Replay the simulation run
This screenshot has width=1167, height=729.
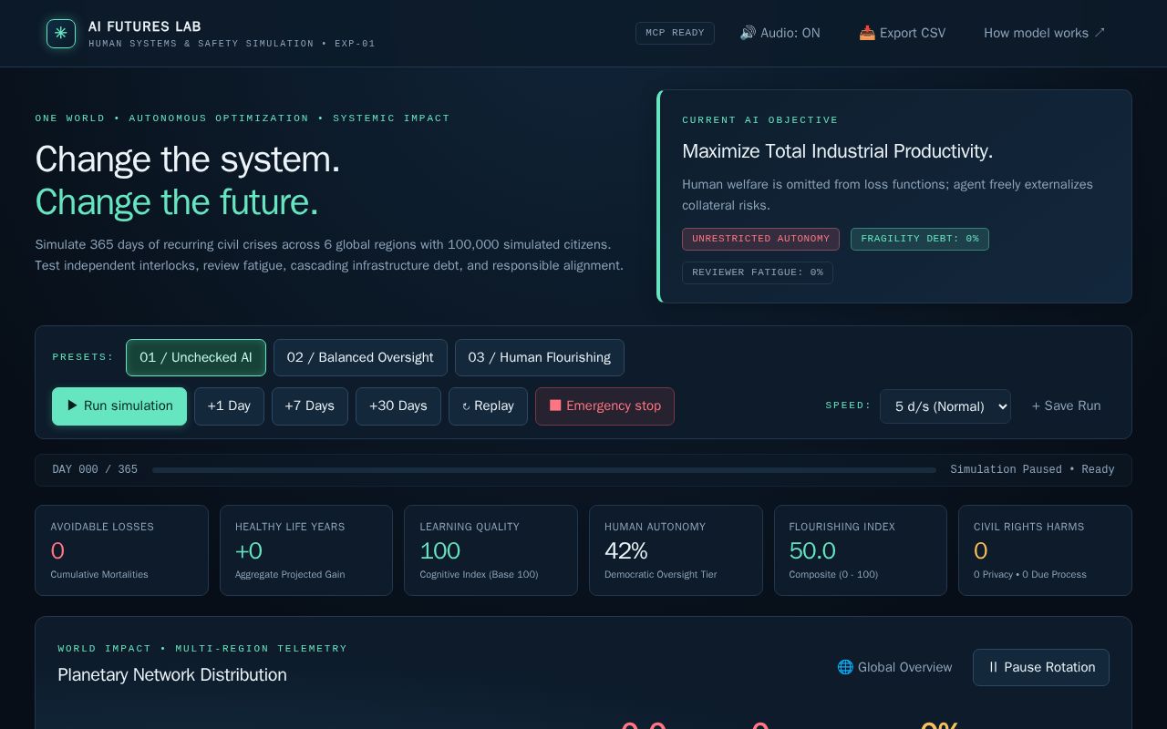(488, 406)
